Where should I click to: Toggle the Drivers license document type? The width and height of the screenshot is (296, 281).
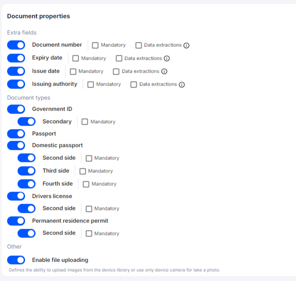16,196
